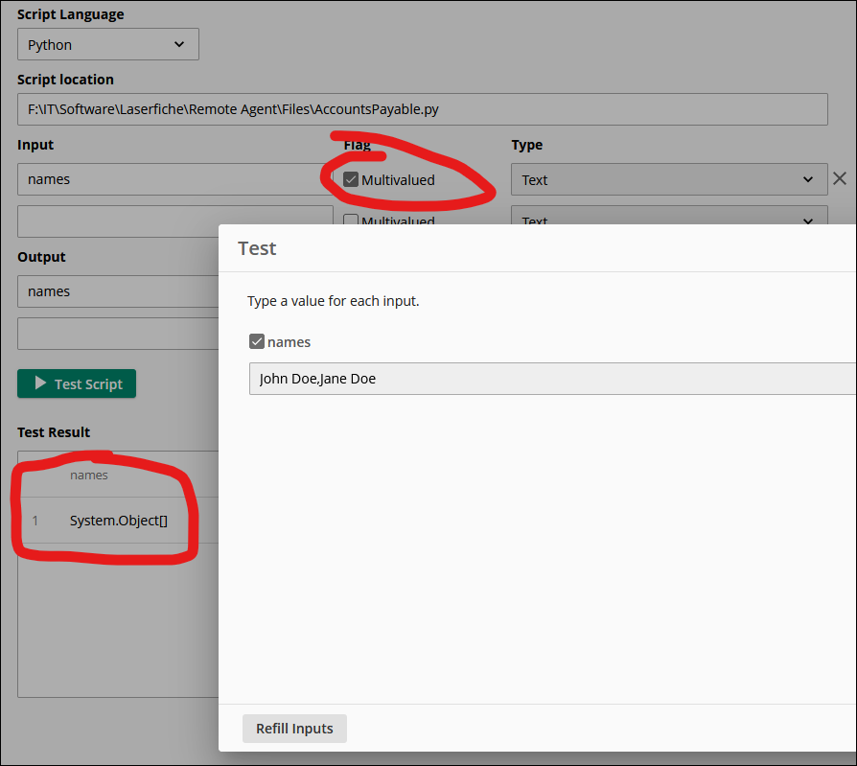Click the Test Script button

tap(77, 383)
